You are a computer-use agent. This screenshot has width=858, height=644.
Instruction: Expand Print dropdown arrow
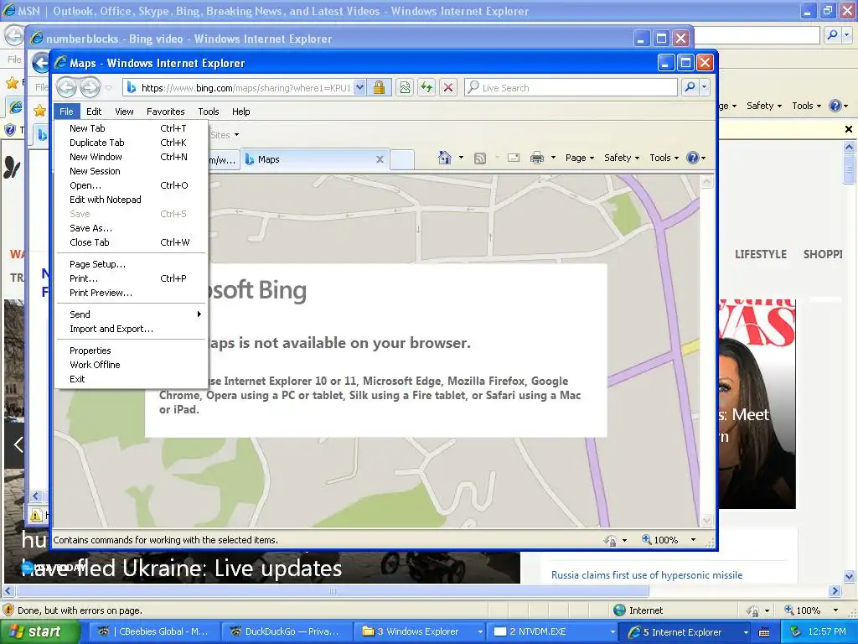pyautogui.click(x=553, y=158)
